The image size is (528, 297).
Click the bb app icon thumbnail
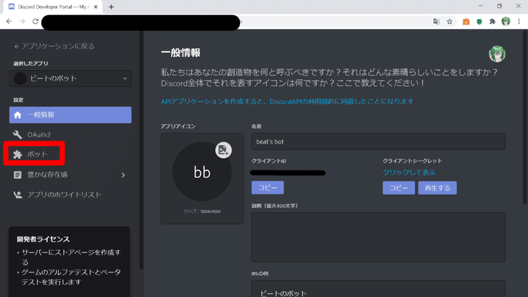click(202, 172)
